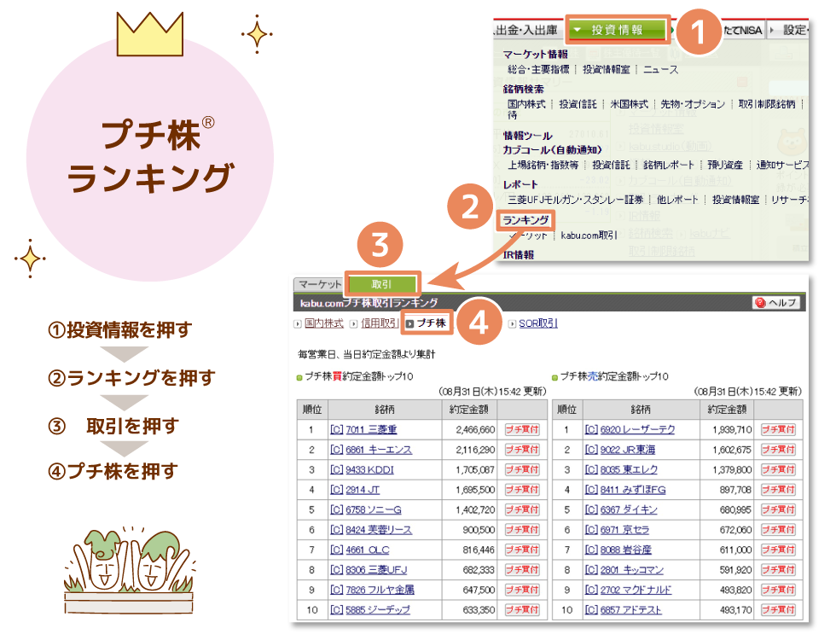
Task: Open stock link 6971 京セラ
Action: [624, 530]
